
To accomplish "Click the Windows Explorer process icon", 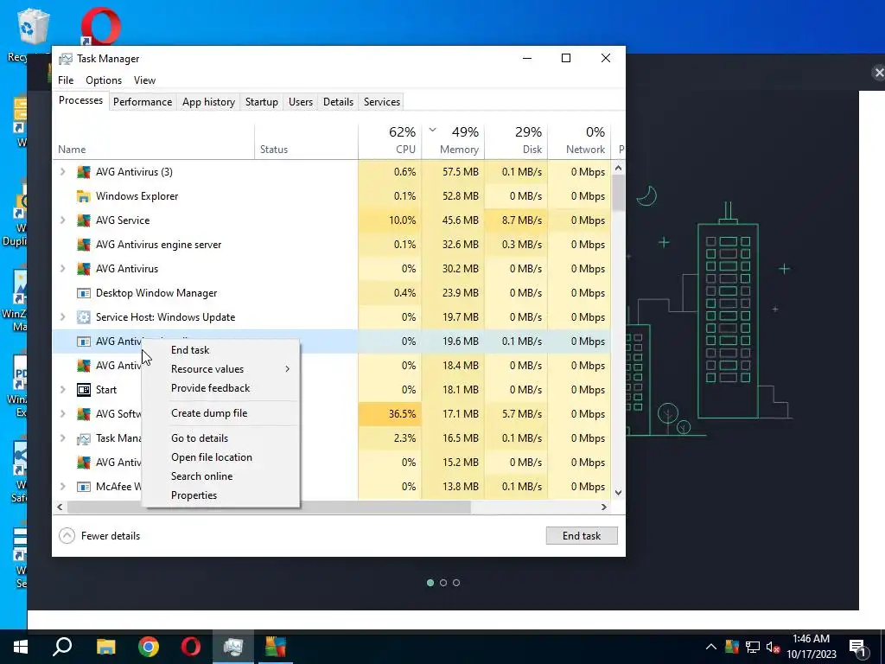I will 84,196.
